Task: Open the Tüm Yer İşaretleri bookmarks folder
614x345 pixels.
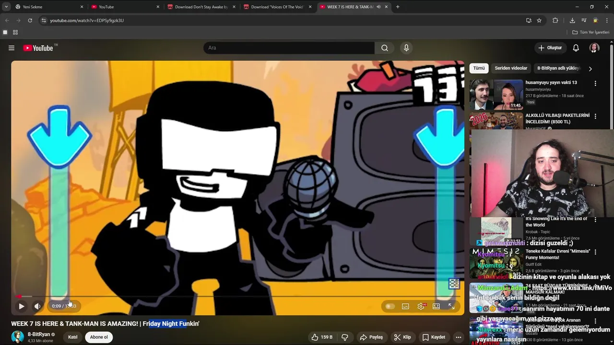Action: pyautogui.click(x=591, y=32)
